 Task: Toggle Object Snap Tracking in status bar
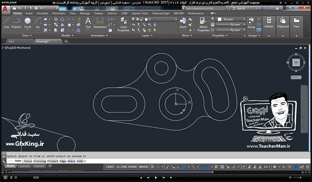point(202,167)
